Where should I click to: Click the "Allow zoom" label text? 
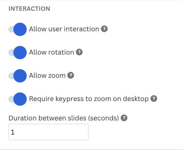[47, 76]
